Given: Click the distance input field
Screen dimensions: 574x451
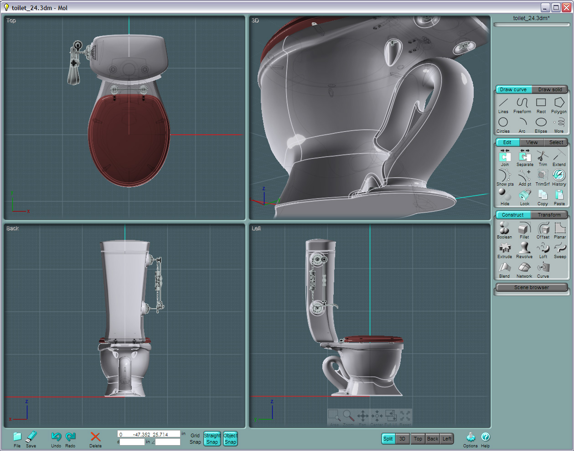Looking at the screenshot, I should pos(132,442).
